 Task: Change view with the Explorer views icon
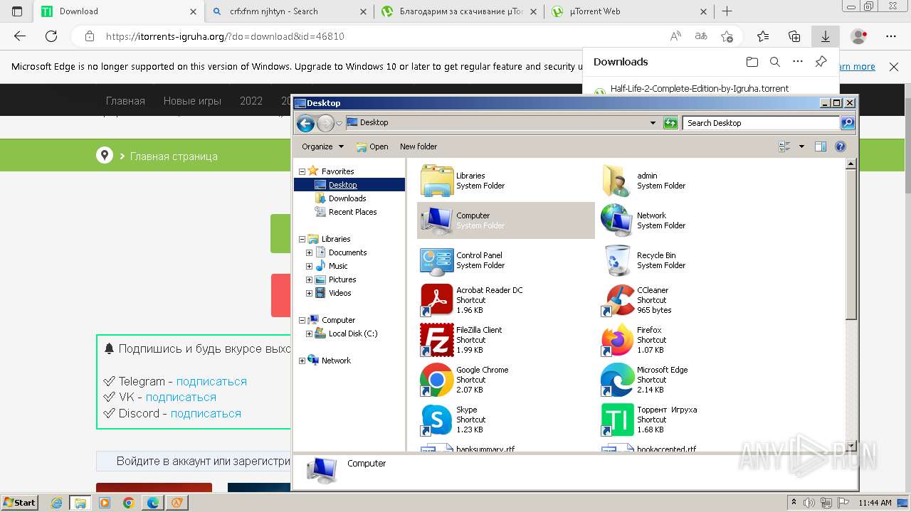(x=784, y=146)
